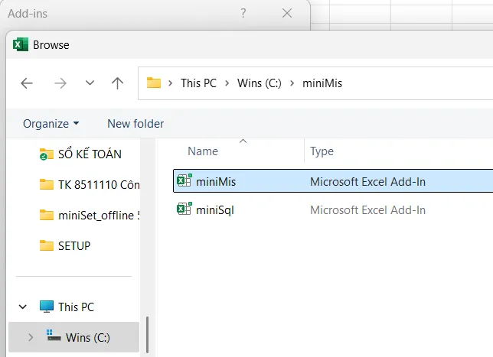Open SETUP folder in sidebar
Viewport: 493px width, 357px height.
click(x=74, y=246)
